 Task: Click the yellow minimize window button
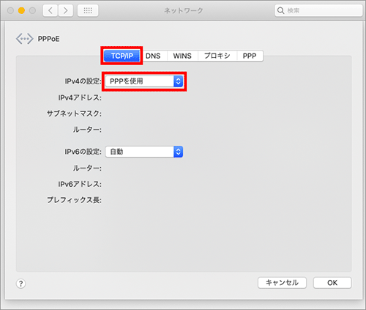pos(21,10)
